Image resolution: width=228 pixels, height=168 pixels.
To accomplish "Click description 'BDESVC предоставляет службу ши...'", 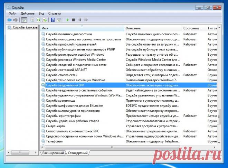I will (152, 105).
